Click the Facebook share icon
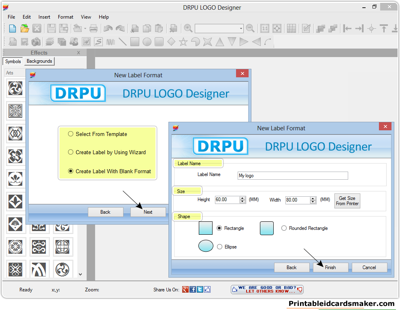Screen dimensions: 400x310 193,289
